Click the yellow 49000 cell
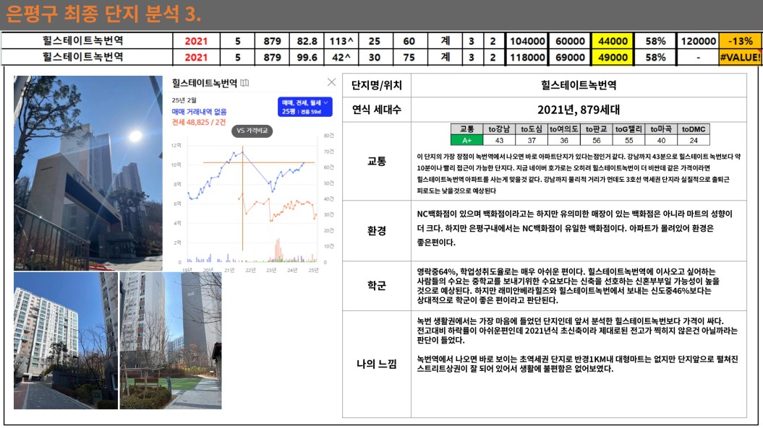This screenshot has width=763, height=428. [613, 57]
